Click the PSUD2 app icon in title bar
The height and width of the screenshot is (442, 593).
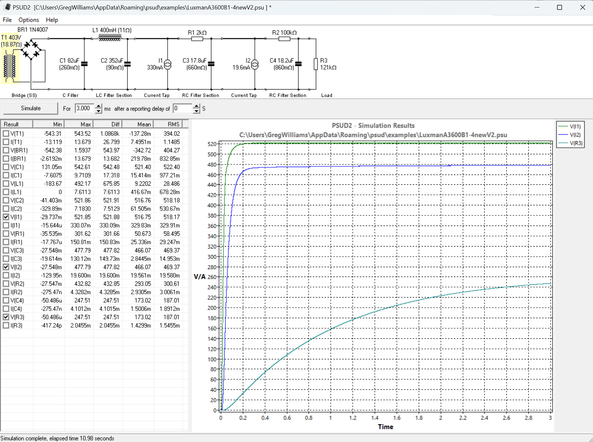click(x=7, y=7)
